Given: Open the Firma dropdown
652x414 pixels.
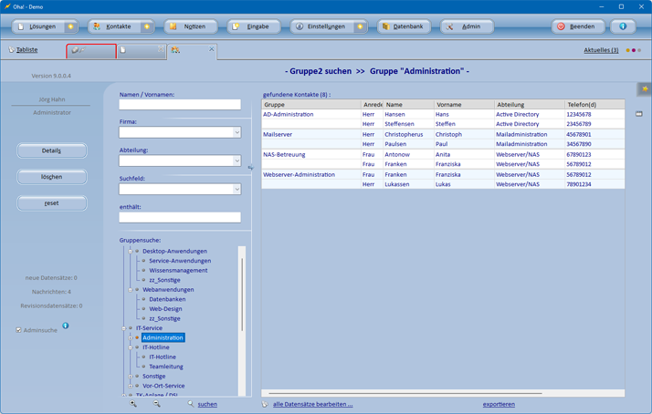Looking at the screenshot, I should coord(237,132).
